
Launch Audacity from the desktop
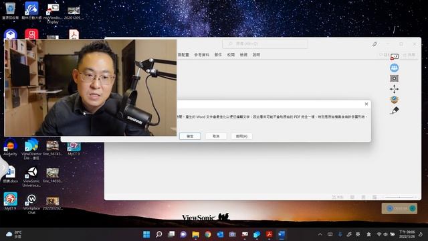(11, 147)
